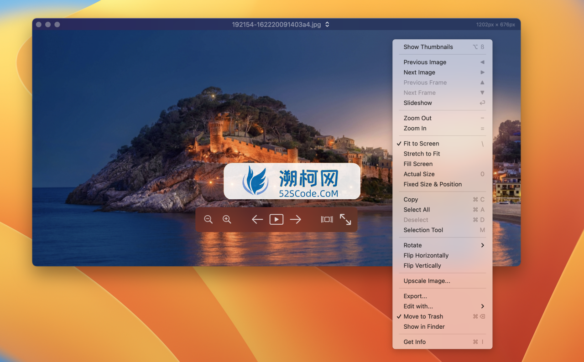
Task: Start slideshow with the play button
Action: pyautogui.click(x=276, y=219)
